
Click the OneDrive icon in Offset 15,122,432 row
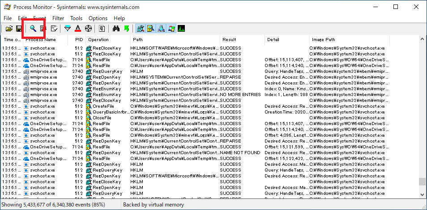[26, 159]
